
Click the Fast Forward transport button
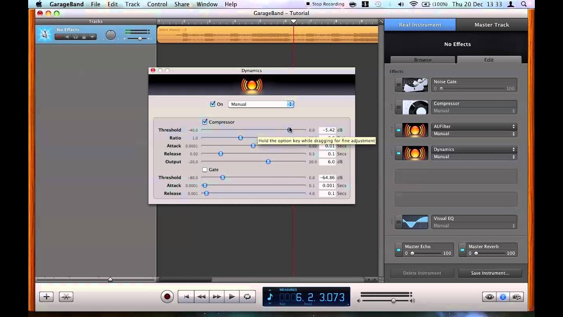(x=217, y=297)
